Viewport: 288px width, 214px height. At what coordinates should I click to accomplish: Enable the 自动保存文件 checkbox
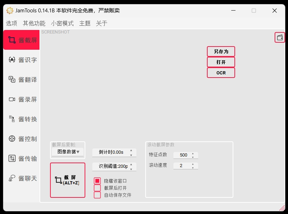(97, 195)
